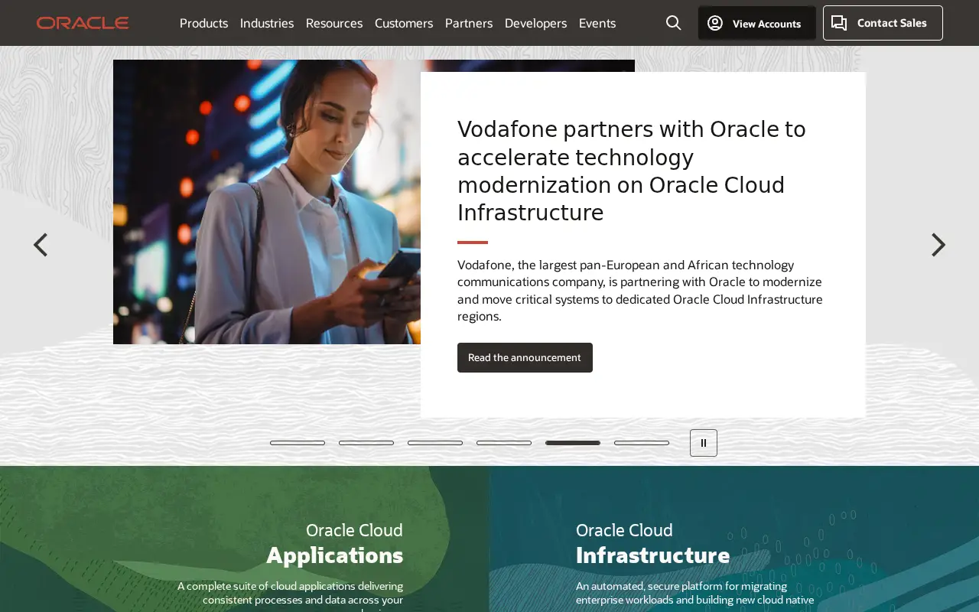Open the Developers menu
This screenshot has width=979, height=612.
tap(535, 23)
